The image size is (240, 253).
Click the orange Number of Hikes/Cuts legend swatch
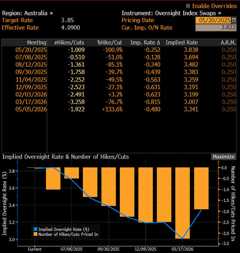point(35,234)
